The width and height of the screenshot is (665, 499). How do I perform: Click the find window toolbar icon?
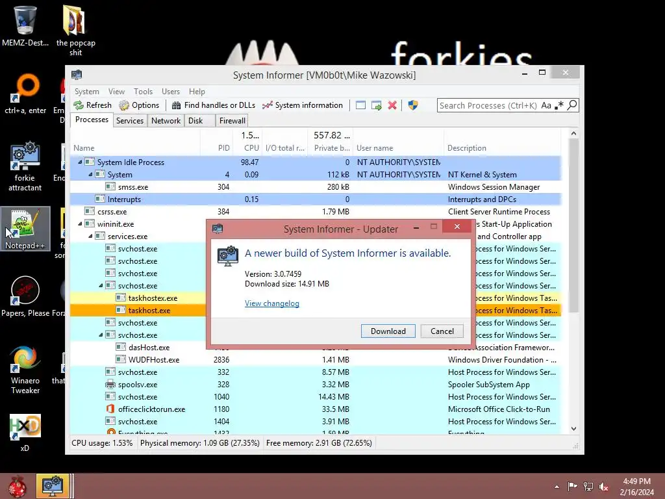click(360, 105)
